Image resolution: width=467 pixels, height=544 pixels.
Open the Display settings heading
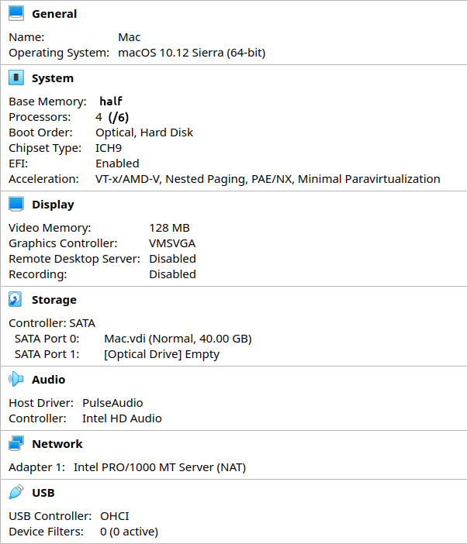tap(53, 205)
